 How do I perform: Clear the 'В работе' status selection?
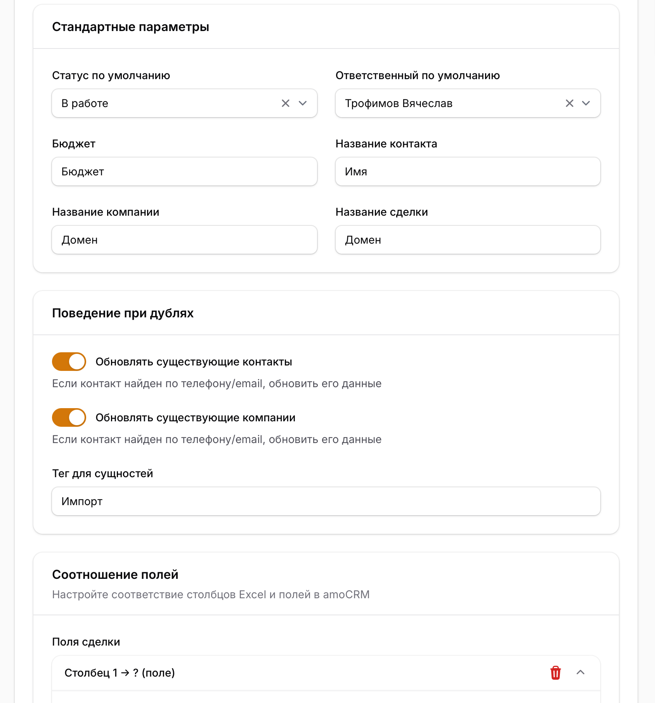pyautogui.click(x=286, y=103)
